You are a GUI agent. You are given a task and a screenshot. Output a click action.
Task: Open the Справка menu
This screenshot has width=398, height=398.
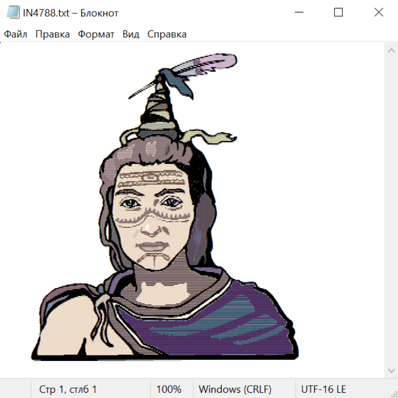(x=167, y=34)
